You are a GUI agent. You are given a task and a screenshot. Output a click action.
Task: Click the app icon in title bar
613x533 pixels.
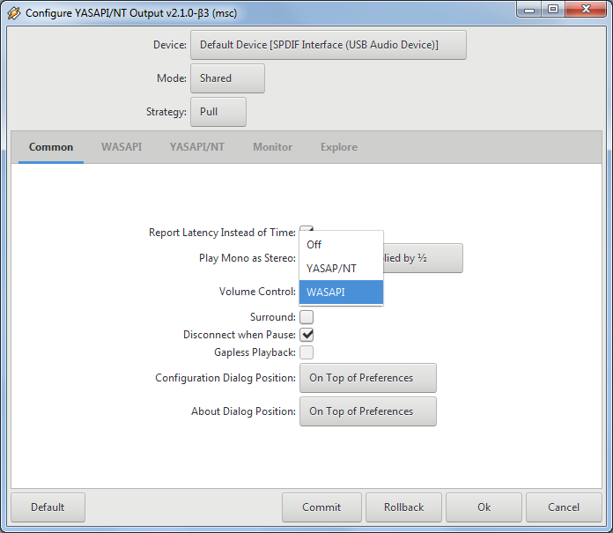tap(13, 13)
